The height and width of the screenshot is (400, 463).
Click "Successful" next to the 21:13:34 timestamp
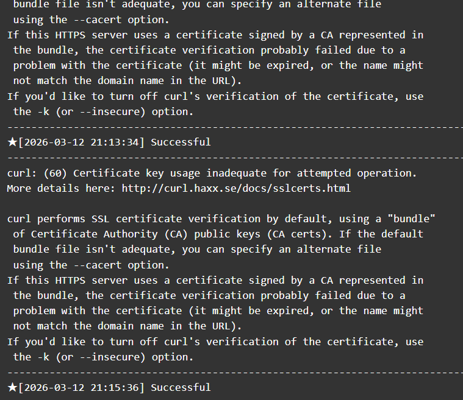pyautogui.click(x=181, y=142)
